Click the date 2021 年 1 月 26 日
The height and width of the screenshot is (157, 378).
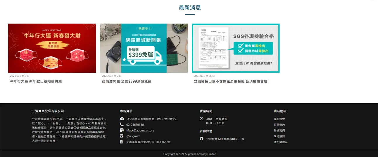204,76
